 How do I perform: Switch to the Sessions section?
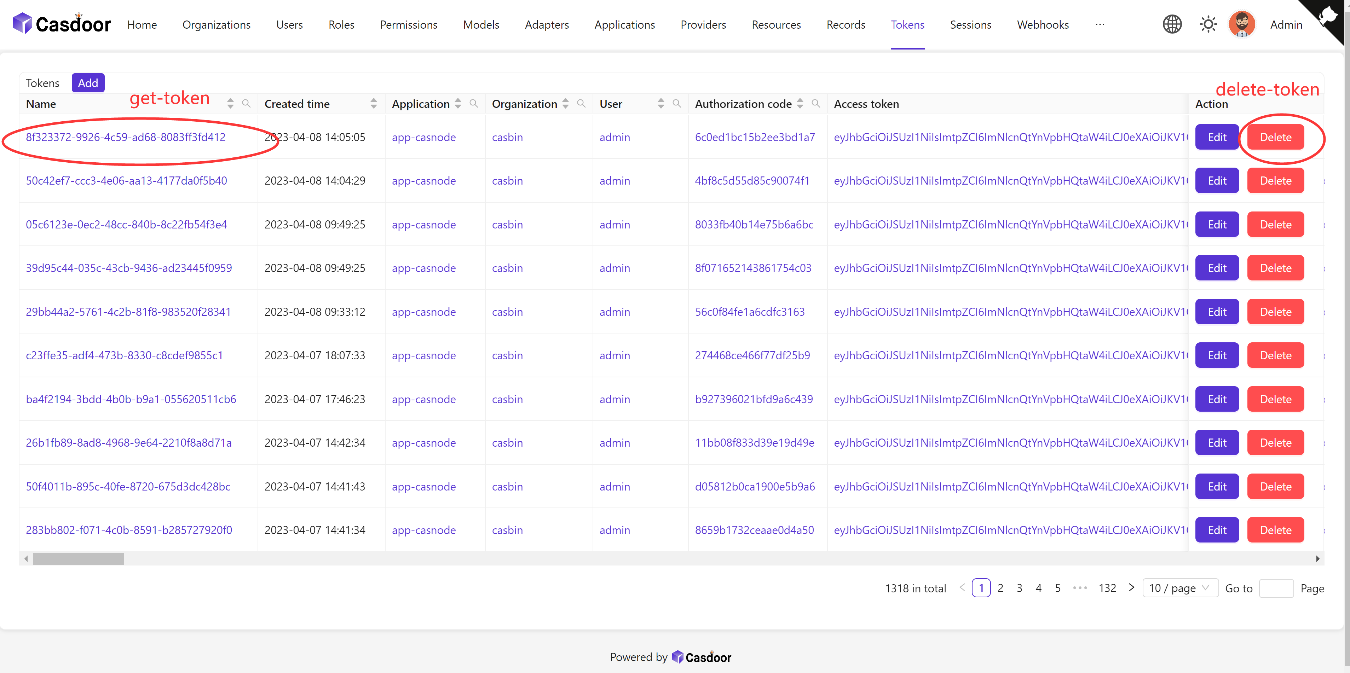pyautogui.click(x=970, y=25)
